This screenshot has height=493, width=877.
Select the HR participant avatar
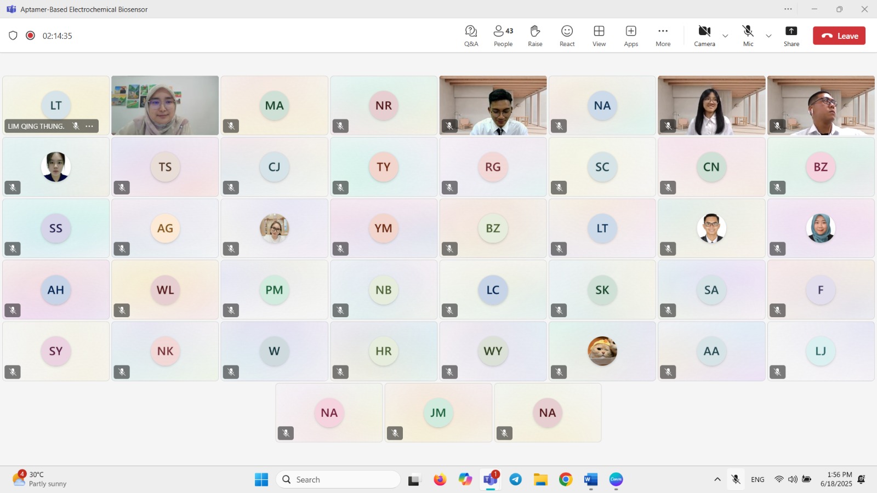click(x=384, y=351)
